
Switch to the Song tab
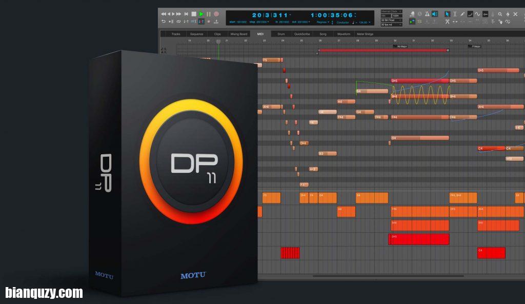(x=323, y=34)
